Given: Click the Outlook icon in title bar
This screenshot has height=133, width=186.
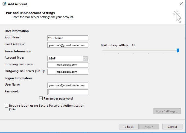Looking at the screenshot, I should (x=4, y=4).
